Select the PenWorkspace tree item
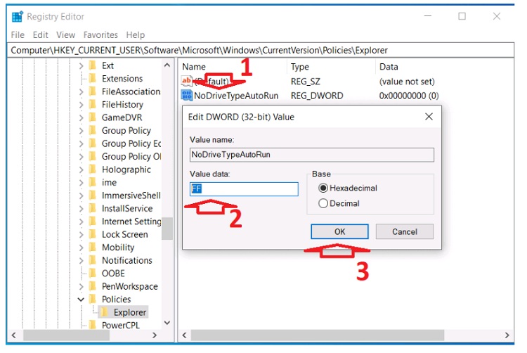This screenshot has width=527, height=353. (130, 286)
